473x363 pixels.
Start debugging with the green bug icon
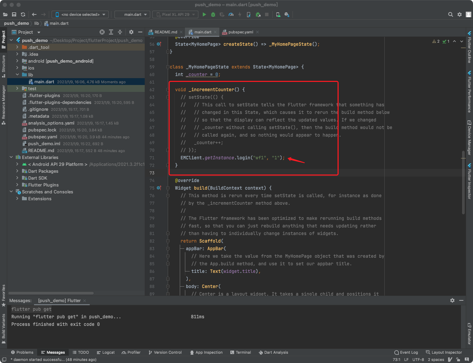point(213,14)
